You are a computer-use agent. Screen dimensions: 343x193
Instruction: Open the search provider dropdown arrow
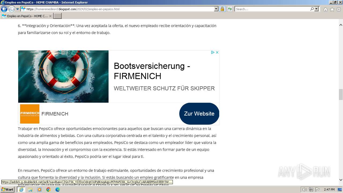(x=316, y=9)
